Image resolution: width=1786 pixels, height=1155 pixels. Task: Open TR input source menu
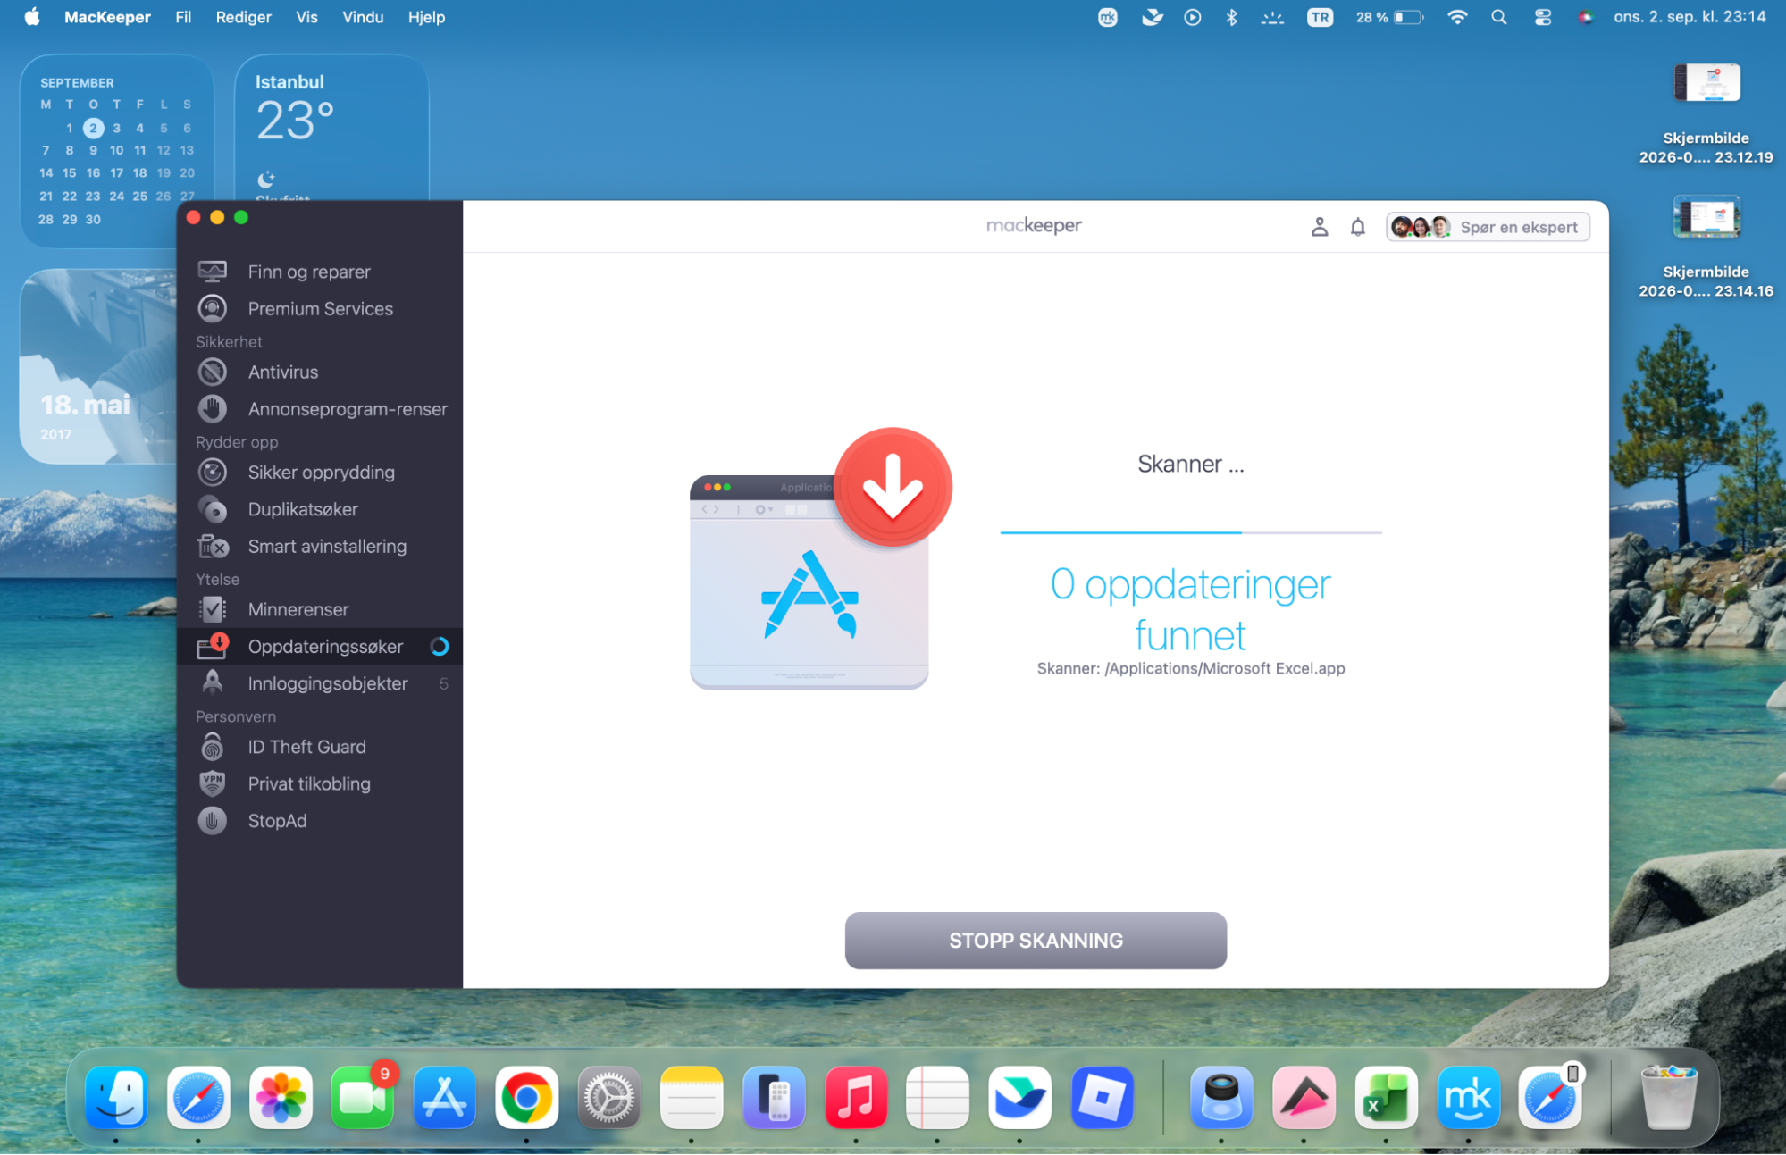pos(1319,17)
